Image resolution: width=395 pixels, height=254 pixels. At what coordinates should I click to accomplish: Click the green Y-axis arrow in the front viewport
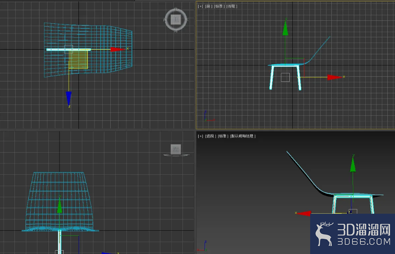pyautogui.click(x=285, y=28)
